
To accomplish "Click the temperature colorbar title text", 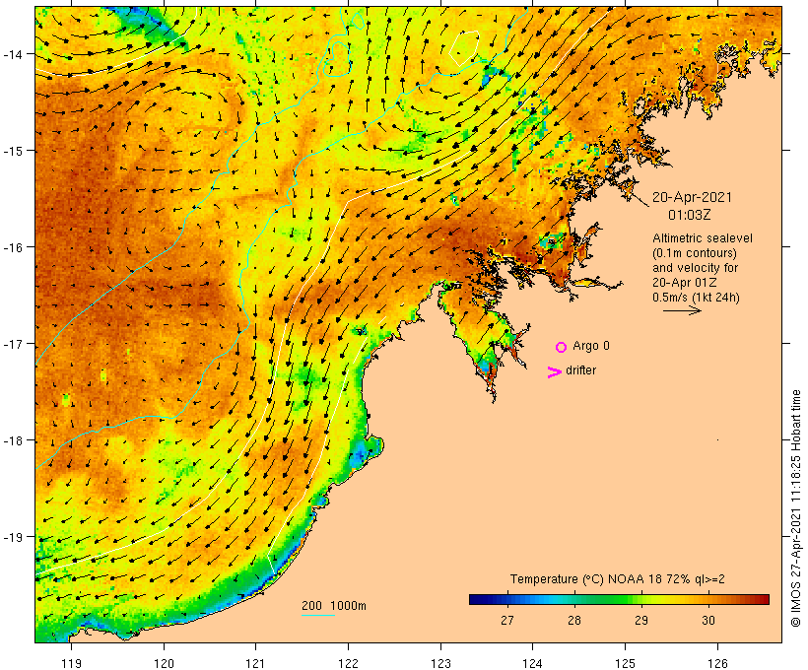I will pos(618,579).
